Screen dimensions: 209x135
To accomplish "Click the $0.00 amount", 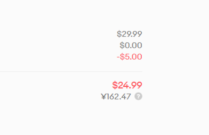I will 131,45.
